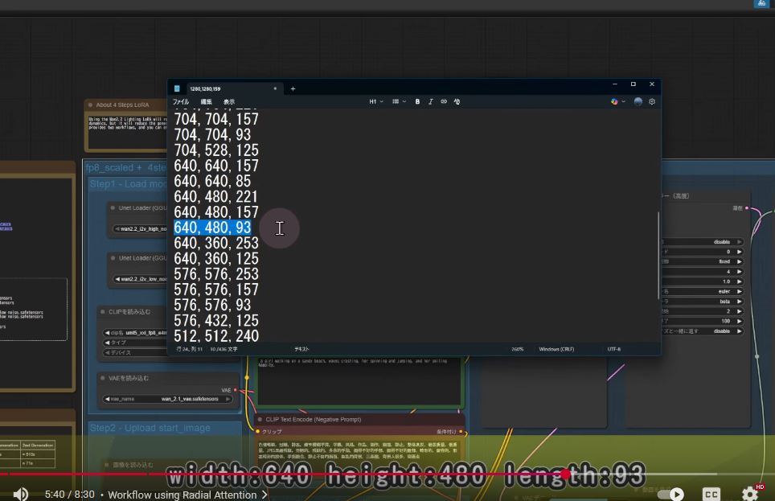This screenshot has width=775, height=501.
Task: Toggle italic formatting in Notepad
Action: [430, 102]
